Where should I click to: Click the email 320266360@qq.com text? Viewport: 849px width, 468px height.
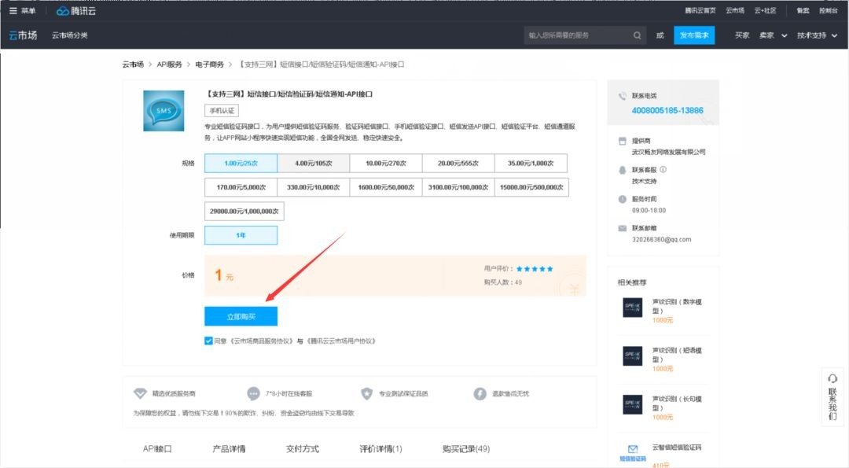[661, 239]
